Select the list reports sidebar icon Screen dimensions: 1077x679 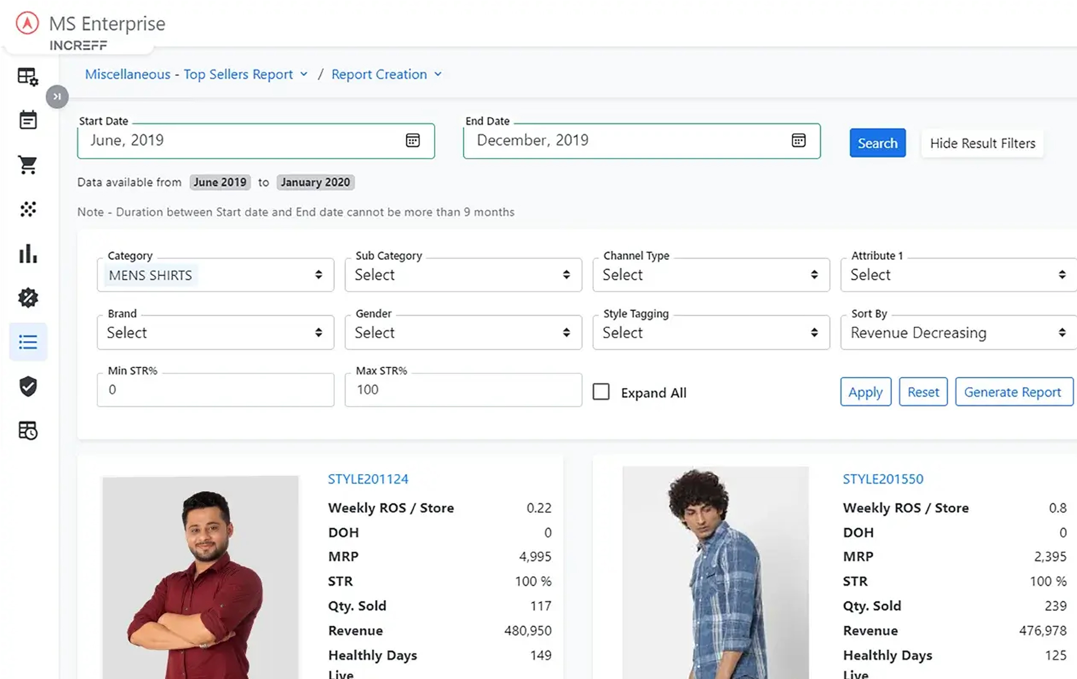pyautogui.click(x=28, y=343)
